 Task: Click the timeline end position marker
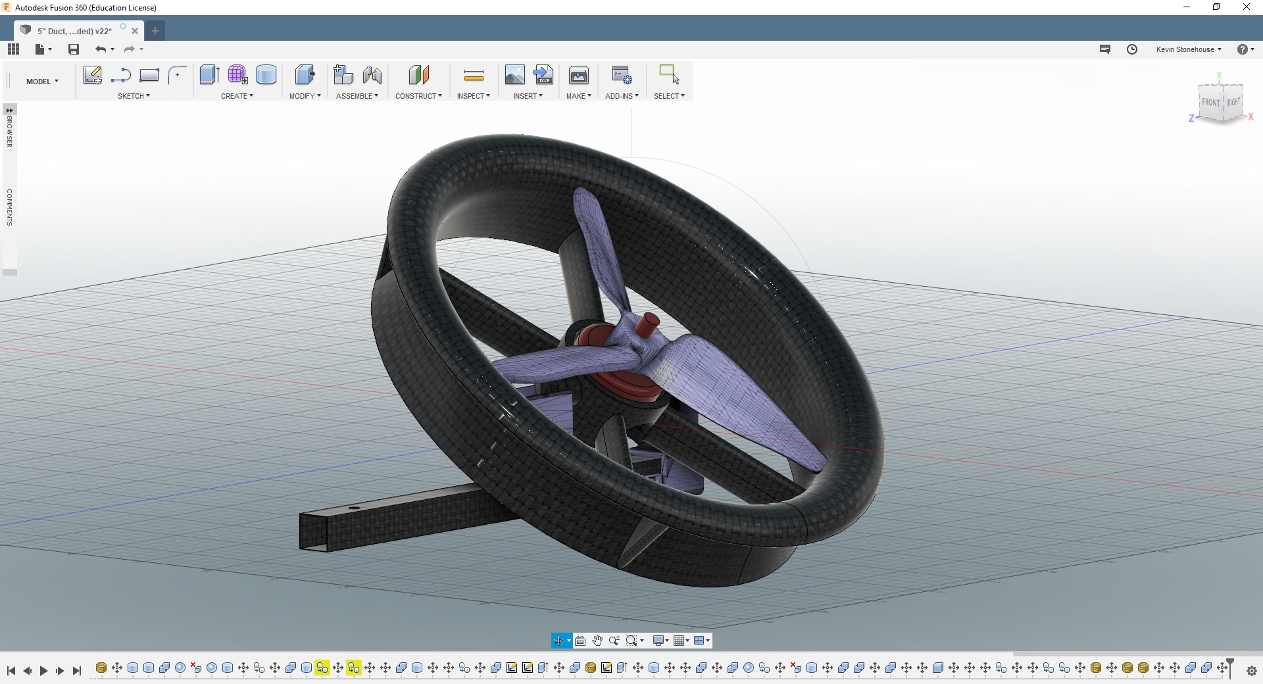[x=1230, y=668]
